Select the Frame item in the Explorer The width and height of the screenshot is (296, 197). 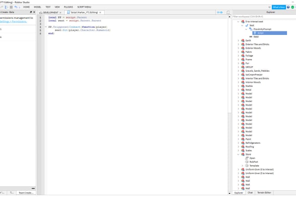248,60
